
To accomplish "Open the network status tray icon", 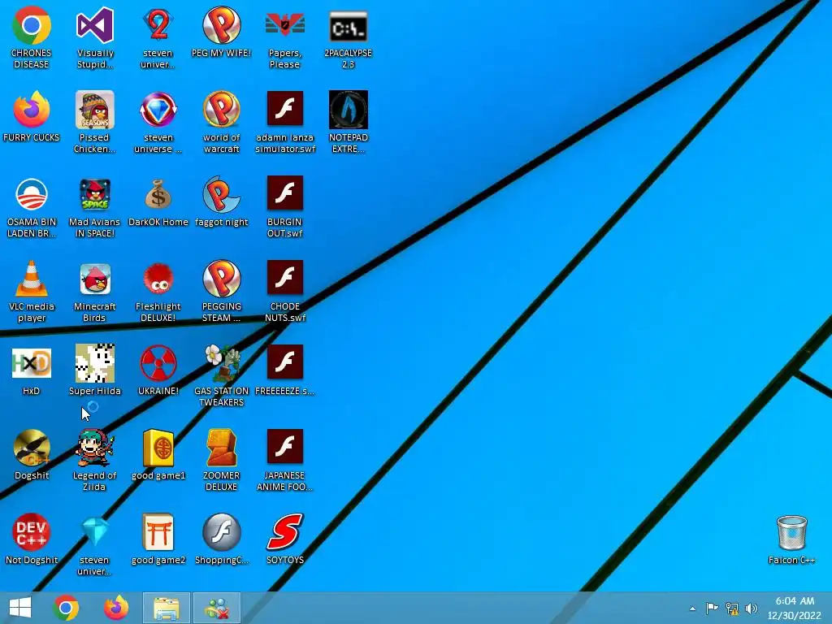I will pos(732,608).
